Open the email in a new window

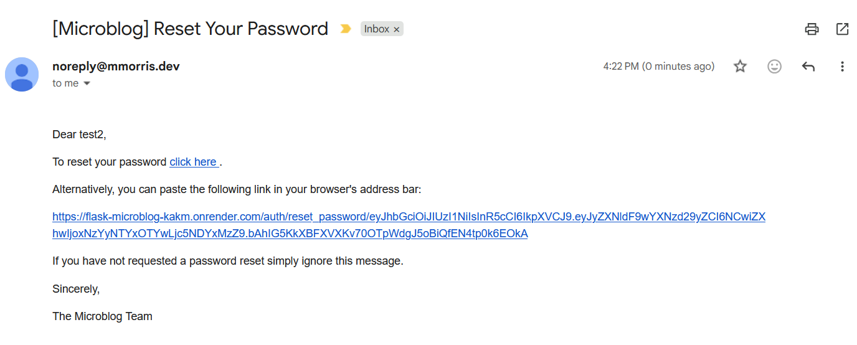[x=842, y=29]
